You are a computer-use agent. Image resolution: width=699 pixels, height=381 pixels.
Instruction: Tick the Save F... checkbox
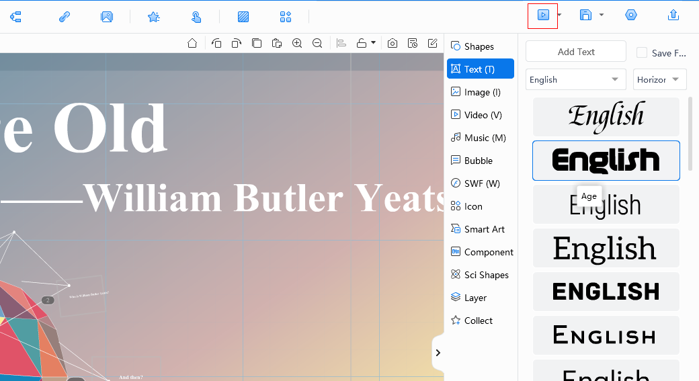coord(642,52)
